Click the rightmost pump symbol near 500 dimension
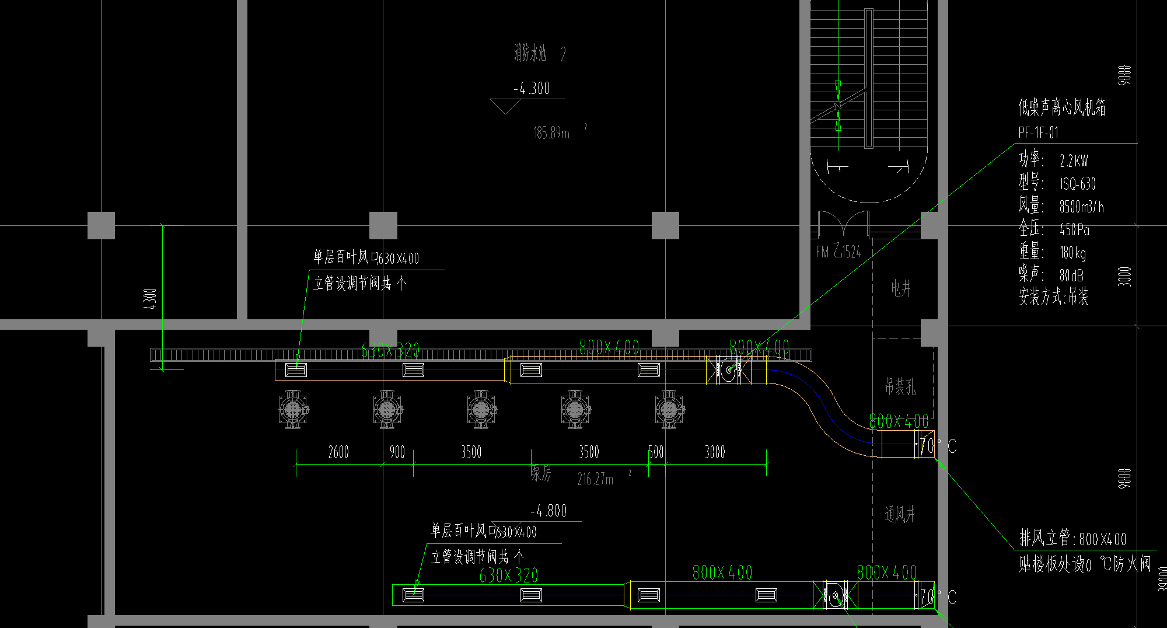Image resolution: width=1167 pixels, height=628 pixels. tap(669, 410)
